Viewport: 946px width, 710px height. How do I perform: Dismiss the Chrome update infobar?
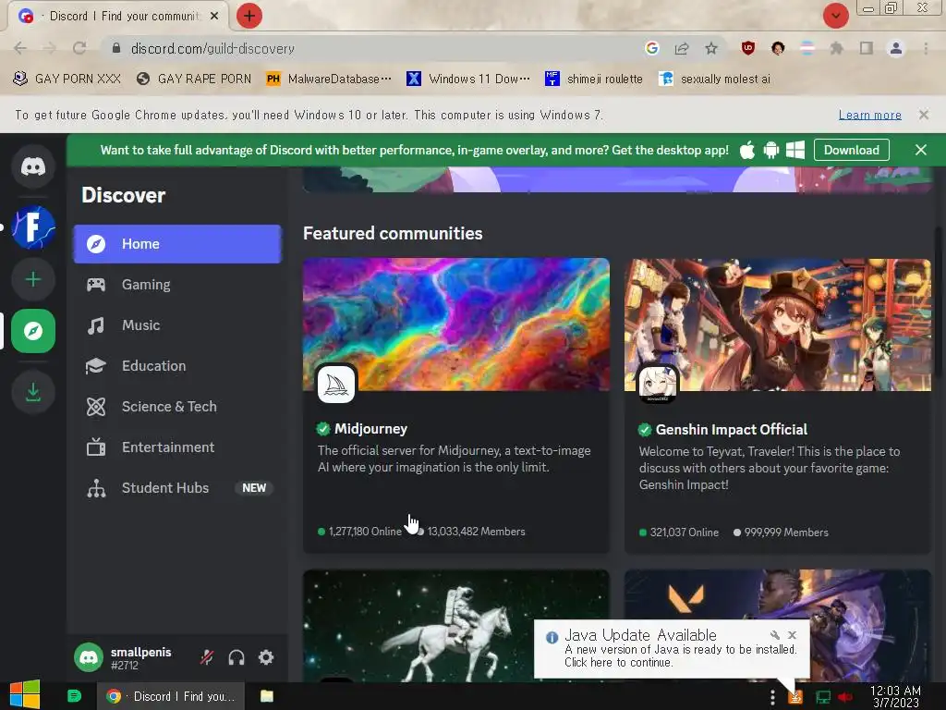pyautogui.click(x=924, y=115)
